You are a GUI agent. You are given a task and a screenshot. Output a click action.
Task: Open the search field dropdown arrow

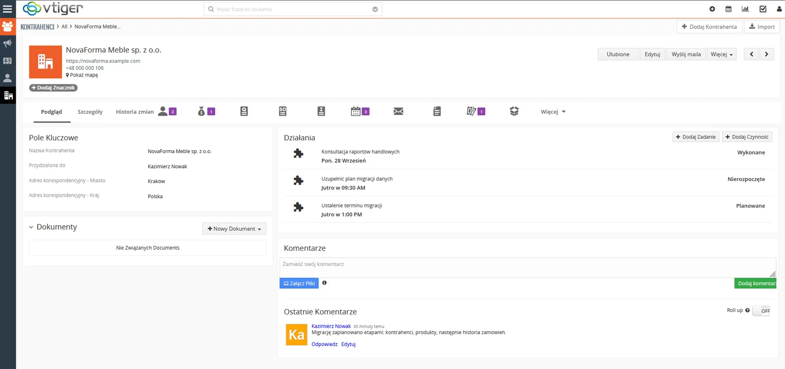point(375,9)
